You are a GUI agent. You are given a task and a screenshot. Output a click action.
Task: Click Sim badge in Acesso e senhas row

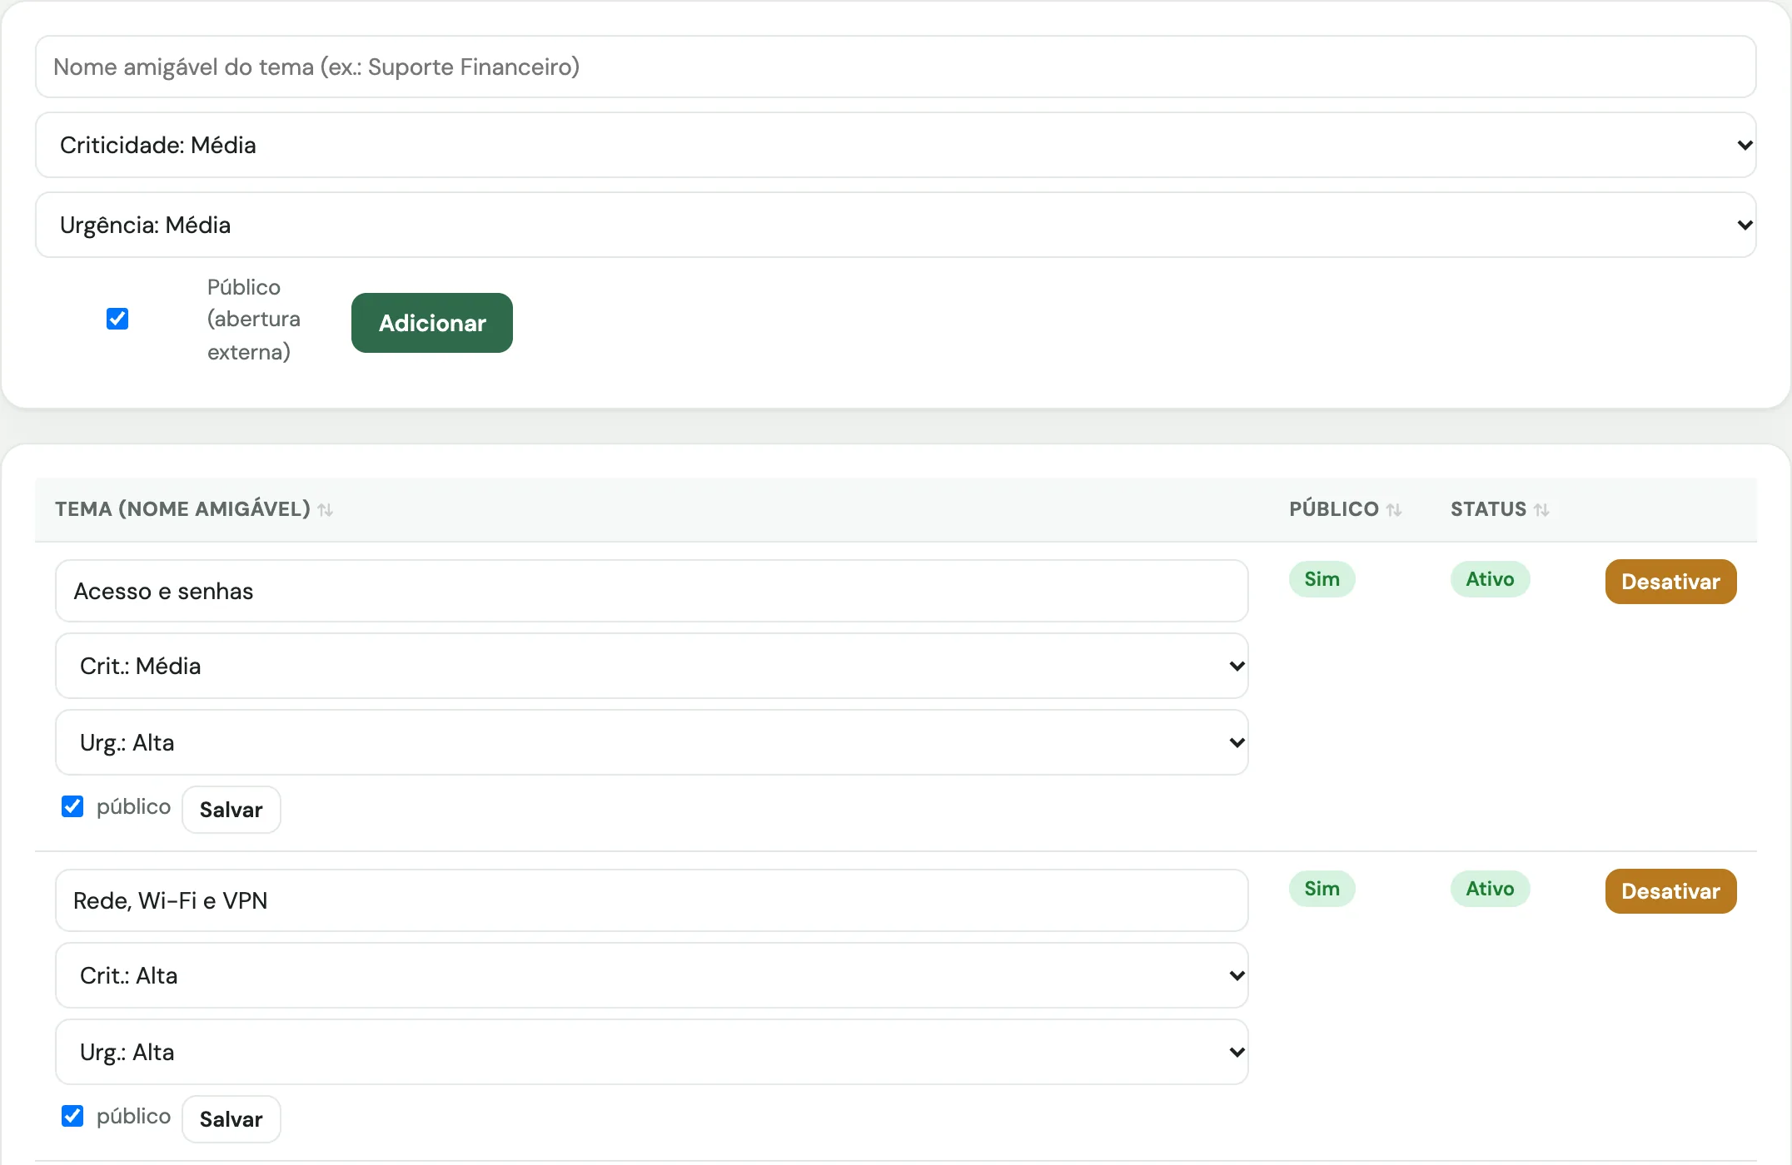1322,579
